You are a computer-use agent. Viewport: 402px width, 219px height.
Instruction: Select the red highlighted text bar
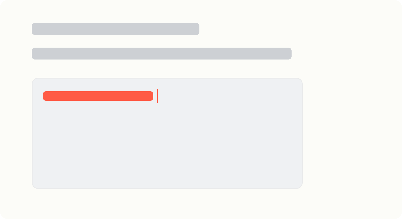pyautogui.click(x=98, y=96)
